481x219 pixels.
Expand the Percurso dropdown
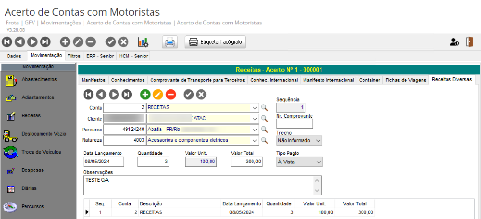[x=254, y=130]
